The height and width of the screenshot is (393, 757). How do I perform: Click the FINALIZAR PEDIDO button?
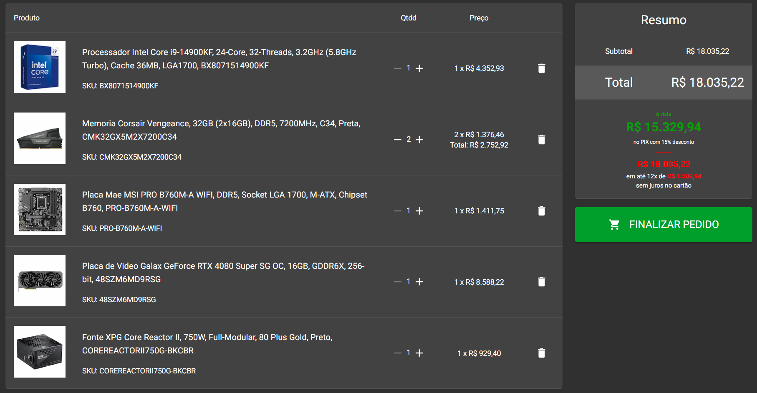[x=664, y=225]
